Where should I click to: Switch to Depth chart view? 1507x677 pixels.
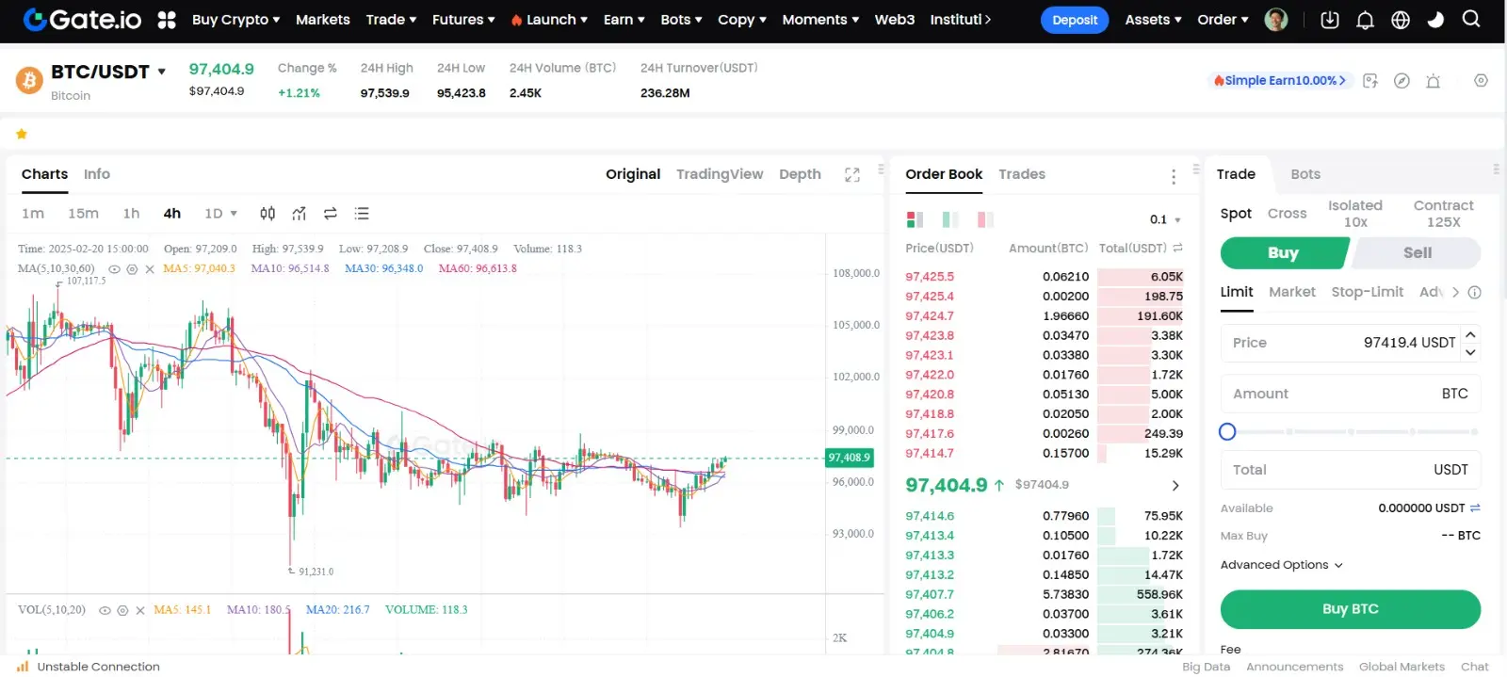800,174
